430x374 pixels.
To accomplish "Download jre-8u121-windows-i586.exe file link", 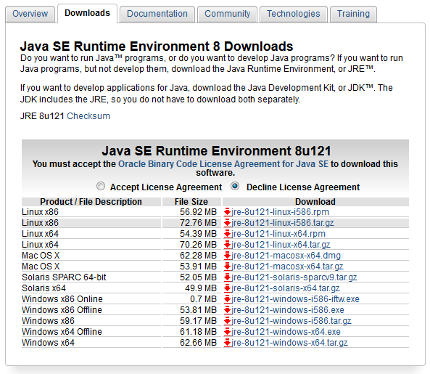I will (x=288, y=310).
